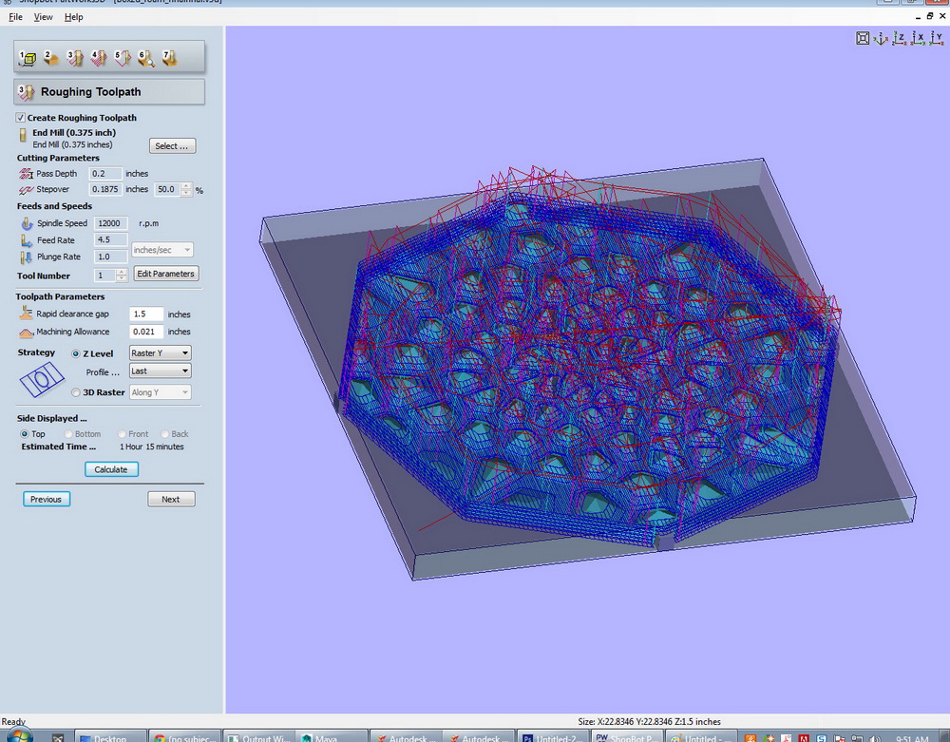Open step 1 model orientation and size

point(28,58)
